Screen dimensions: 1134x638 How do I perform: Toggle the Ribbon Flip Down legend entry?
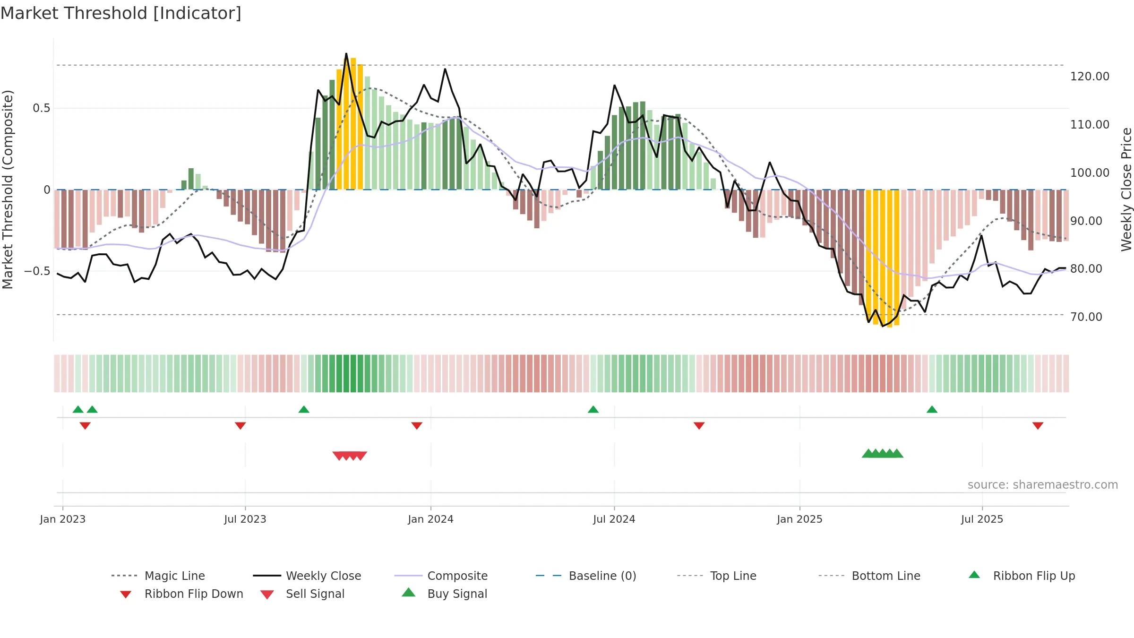pos(181,594)
